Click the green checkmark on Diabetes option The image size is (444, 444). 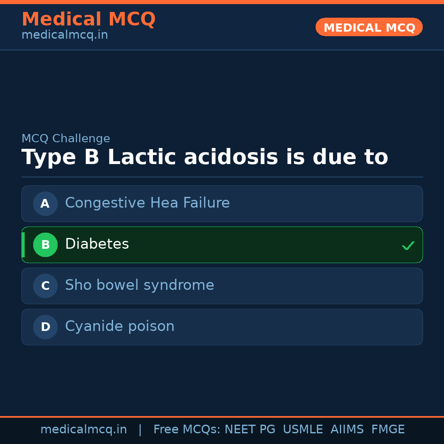pos(408,245)
